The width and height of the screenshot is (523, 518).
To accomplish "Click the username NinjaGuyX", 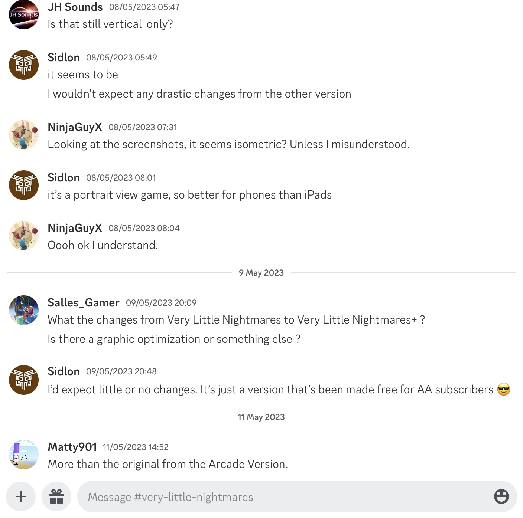I will click(x=75, y=127).
